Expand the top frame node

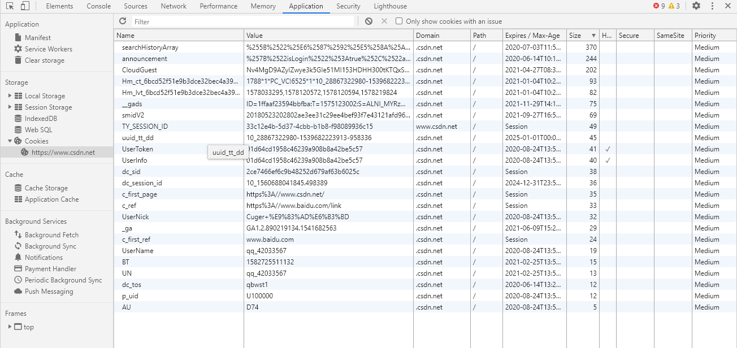10,327
